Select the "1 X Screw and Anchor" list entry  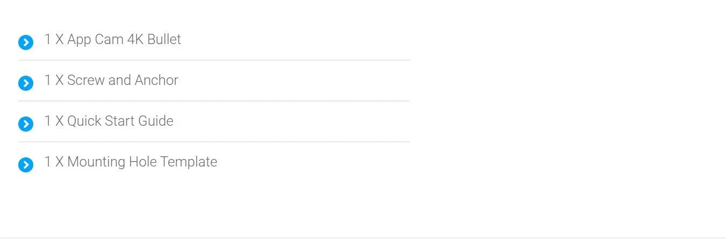(x=111, y=80)
